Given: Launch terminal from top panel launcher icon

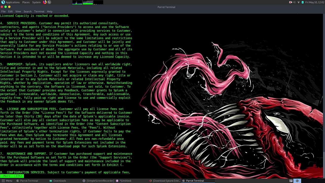Looking at the screenshot, I should coord(49,2).
